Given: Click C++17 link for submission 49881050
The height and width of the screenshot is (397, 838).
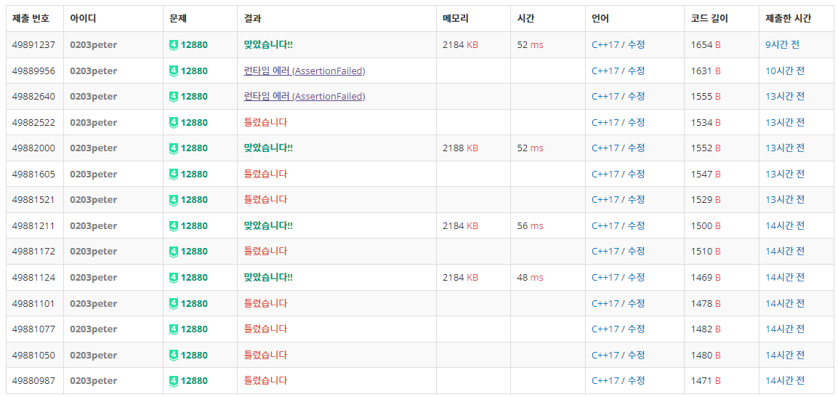Looking at the screenshot, I should (605, 355).
